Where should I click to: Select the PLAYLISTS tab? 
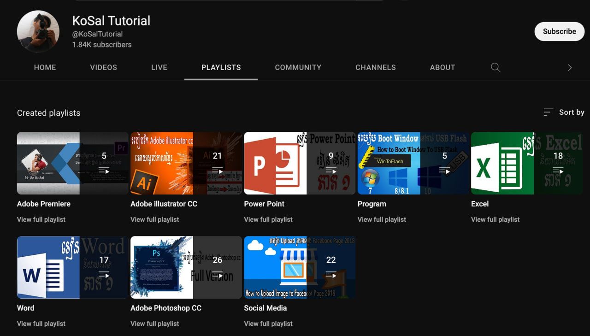(221, 67)
